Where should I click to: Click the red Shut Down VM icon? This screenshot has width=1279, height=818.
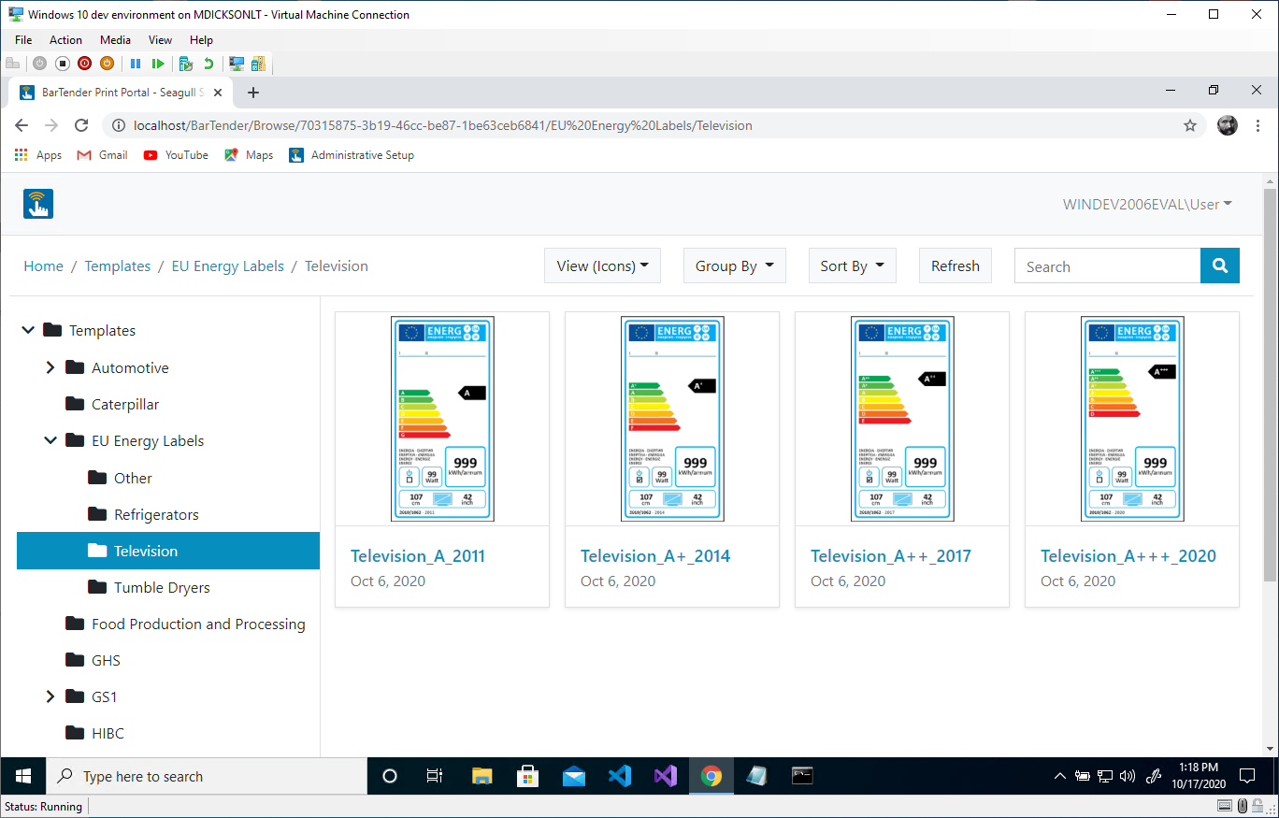coord(84,64)
